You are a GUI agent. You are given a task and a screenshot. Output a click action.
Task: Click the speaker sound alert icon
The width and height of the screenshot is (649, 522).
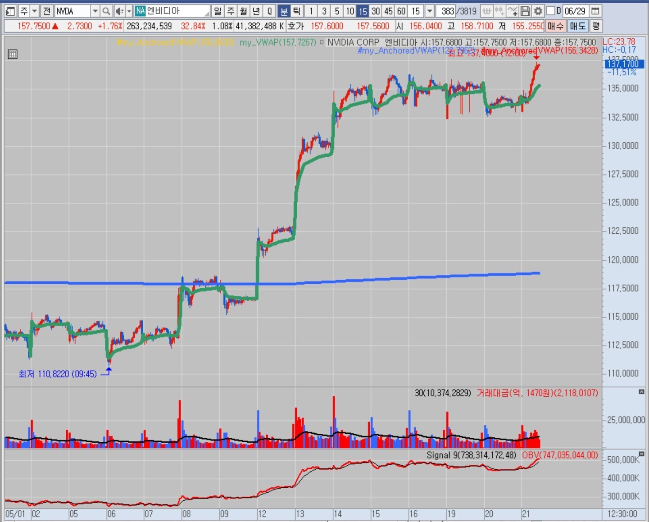[119, 11]
